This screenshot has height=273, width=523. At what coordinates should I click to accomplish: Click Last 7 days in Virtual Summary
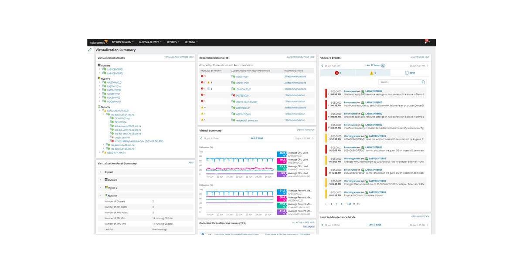(x=257, y=138)
